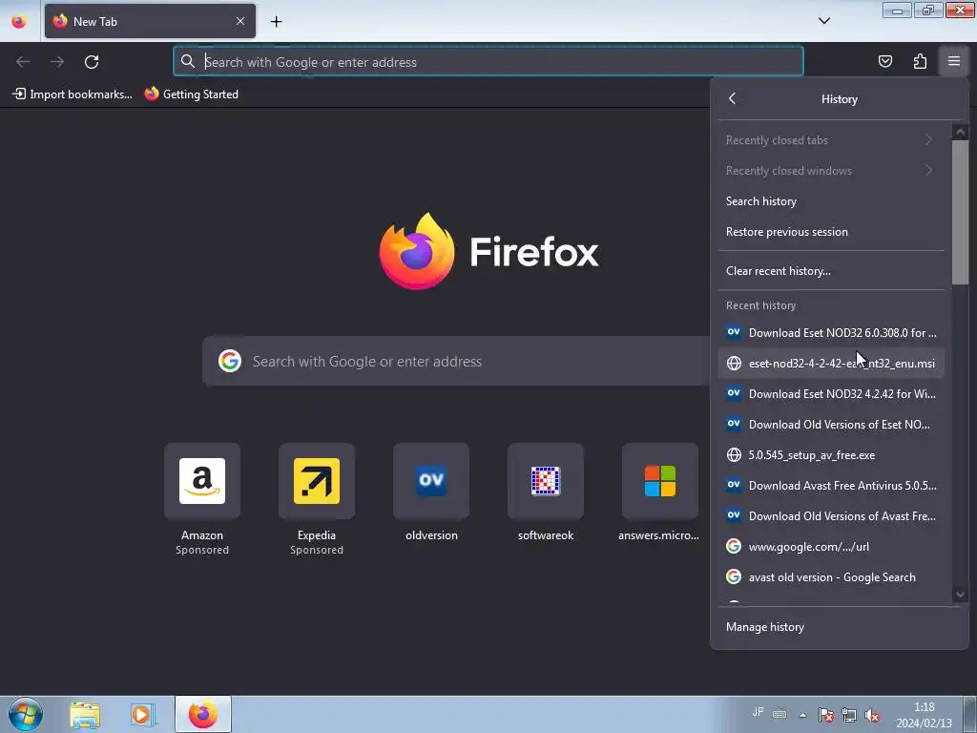Click the Forward navigation arrow
Screen dimensions: 977x733
(x=57, y=62)
